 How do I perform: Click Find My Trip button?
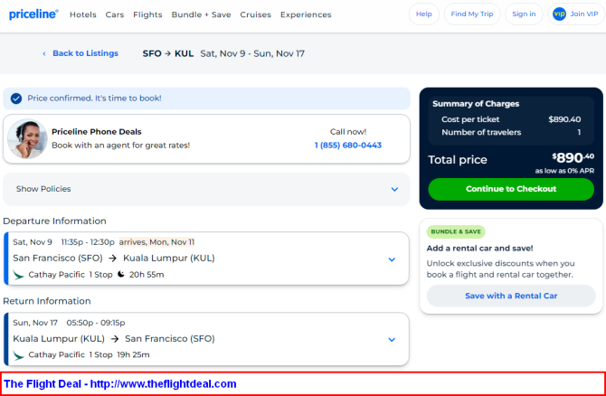coord(472,14)
